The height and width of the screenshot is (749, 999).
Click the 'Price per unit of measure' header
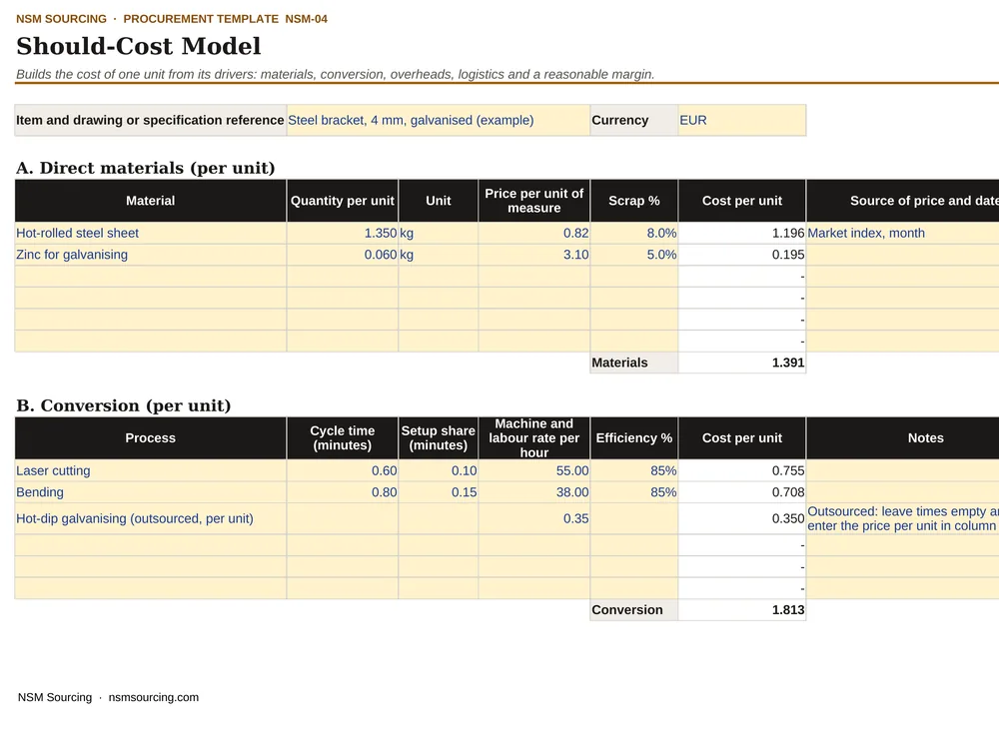coord(533,201)
